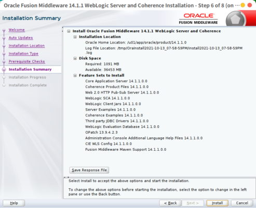Screen dimensions: 256x208
Task: Click the Installation Complete step label
Action: pos(28,85)
